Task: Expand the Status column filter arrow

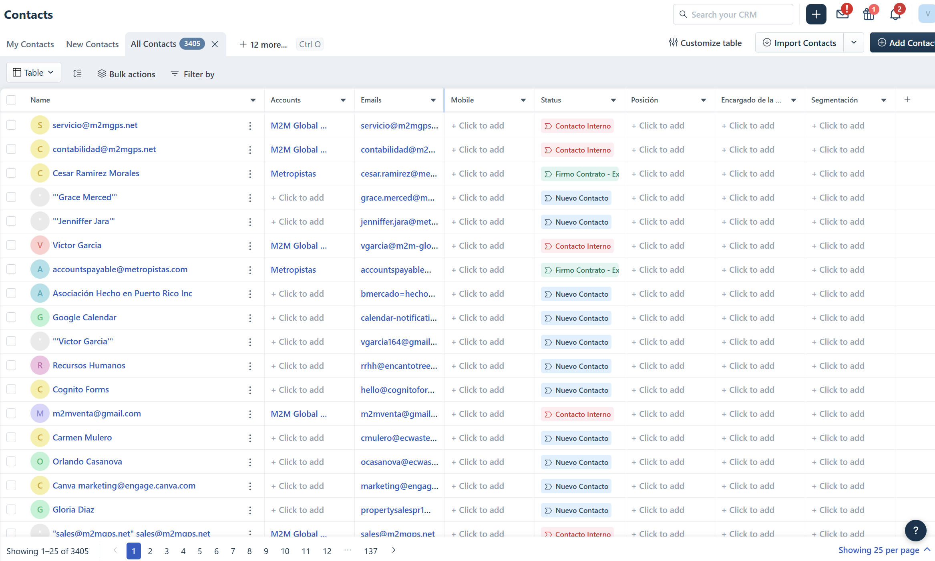Action: point(613,100)
